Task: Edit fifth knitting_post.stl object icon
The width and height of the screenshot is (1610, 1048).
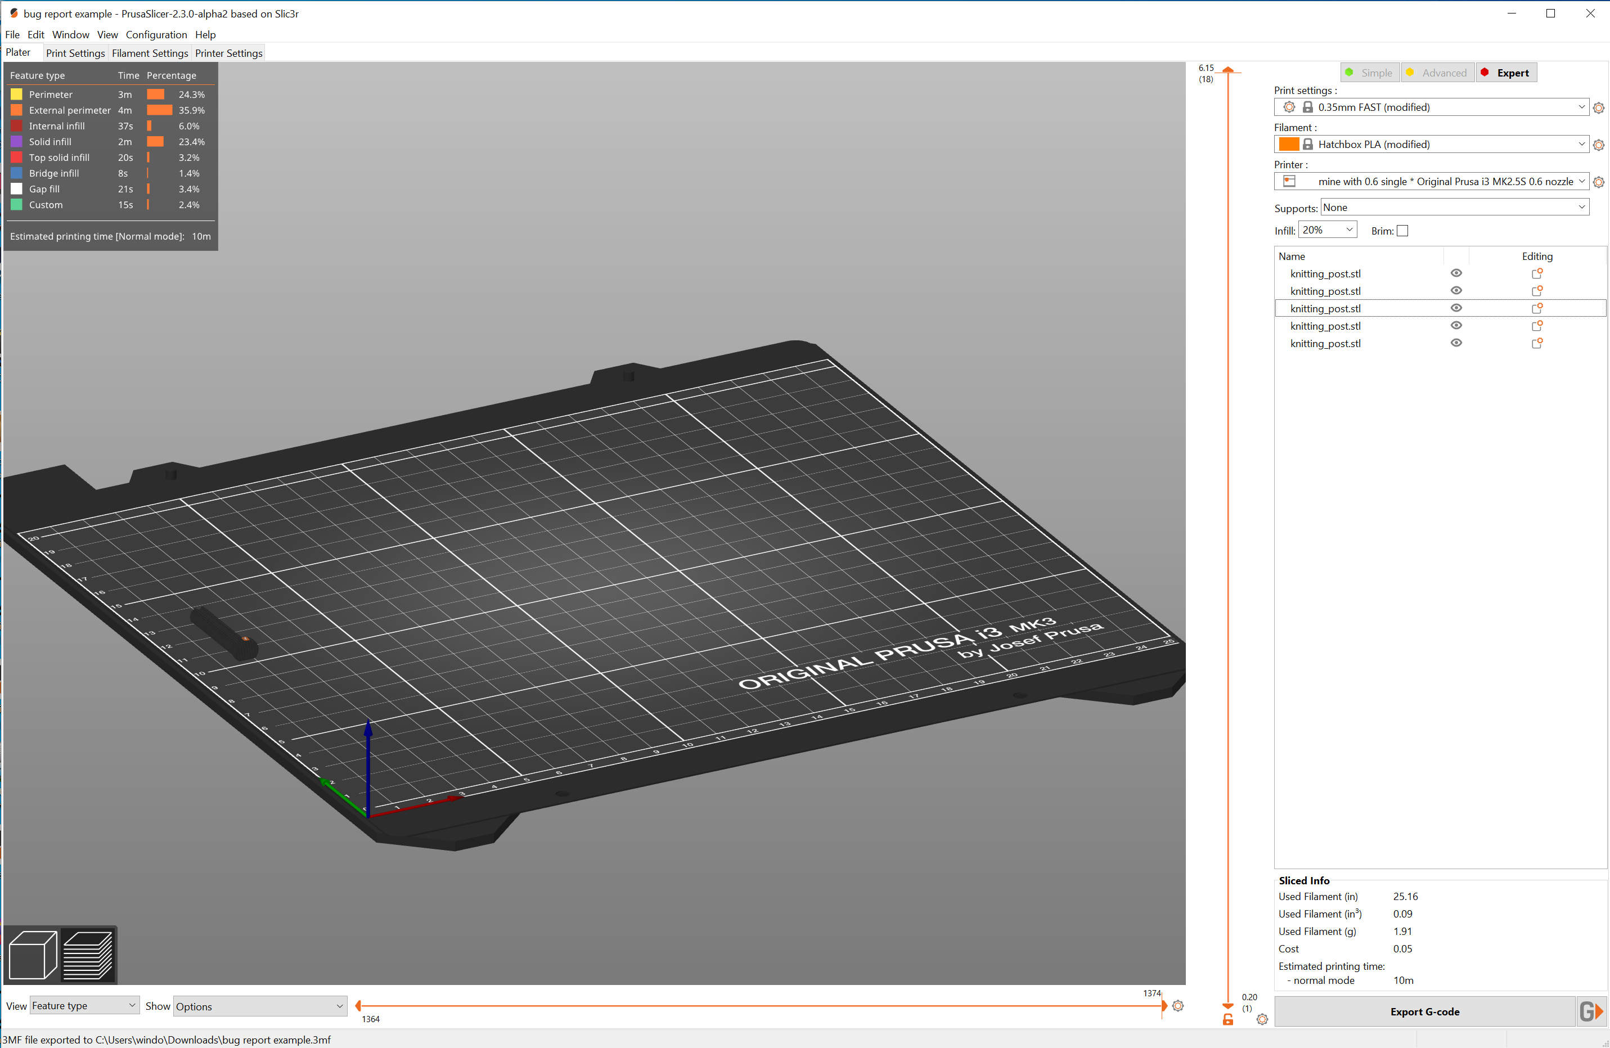Action: 1537,344
